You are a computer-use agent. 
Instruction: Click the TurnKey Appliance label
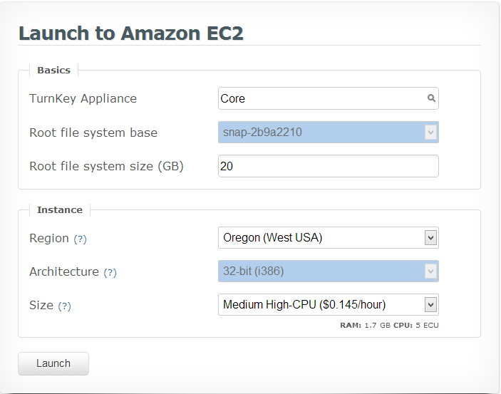83,98
